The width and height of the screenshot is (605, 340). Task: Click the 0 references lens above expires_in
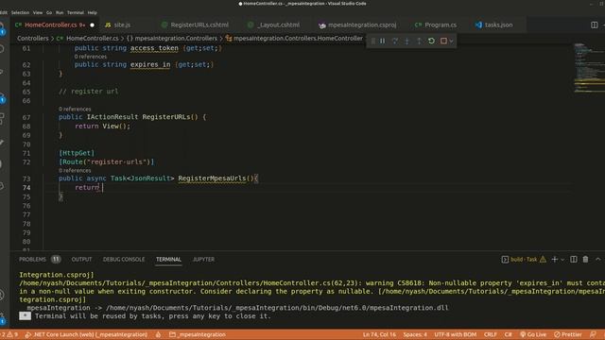(x=91, y=57)
